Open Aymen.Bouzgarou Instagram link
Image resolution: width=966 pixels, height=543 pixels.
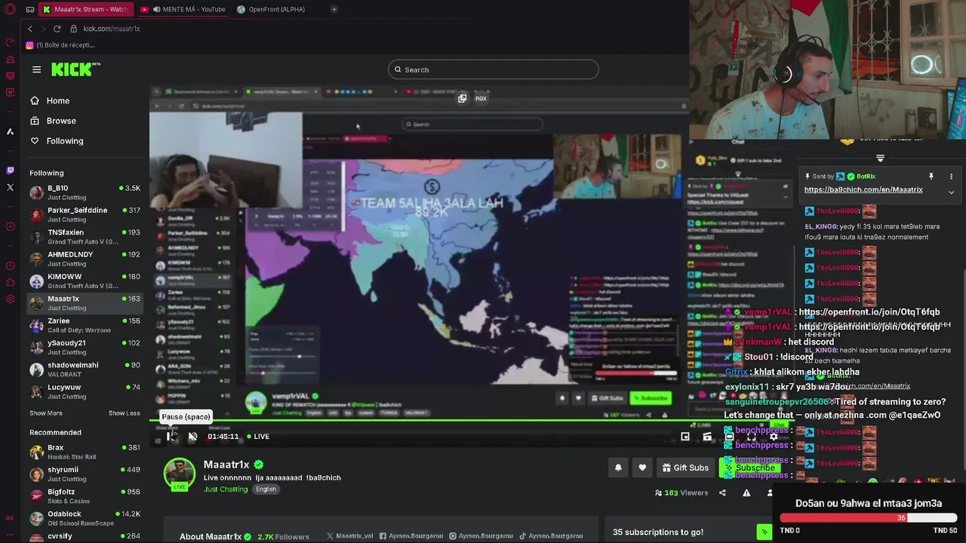(481, 536)
